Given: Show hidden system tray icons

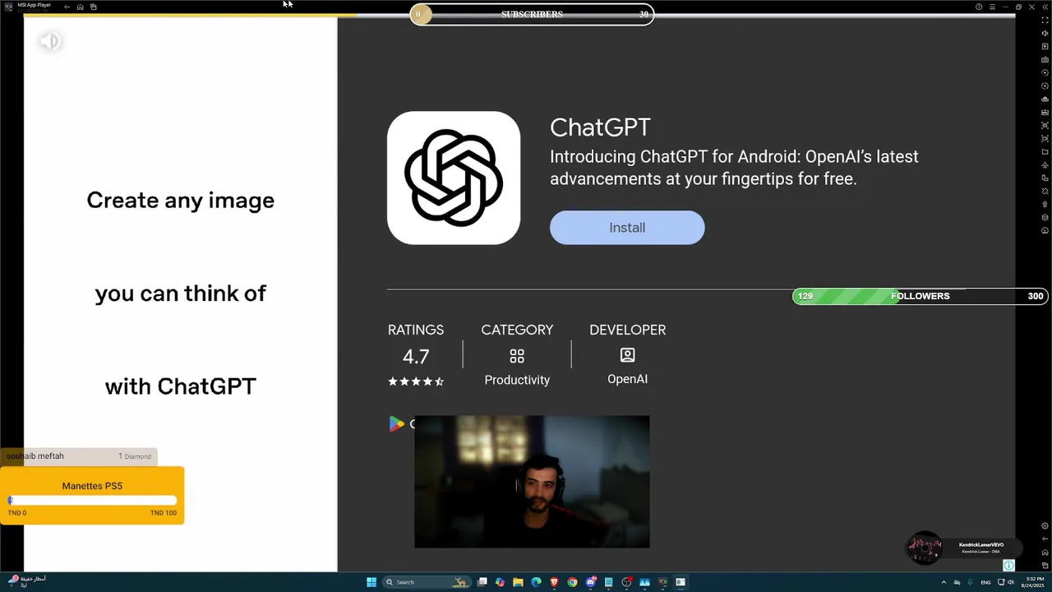Looking at the screenshot, I should tap(944, 582).
